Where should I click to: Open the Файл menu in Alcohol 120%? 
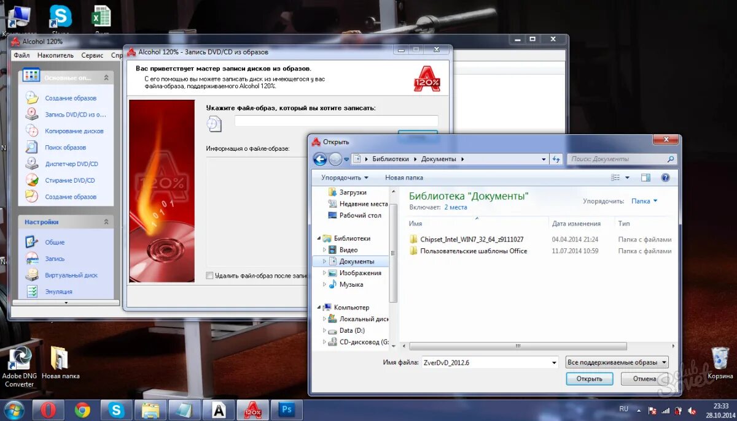[x=21, y=55]
